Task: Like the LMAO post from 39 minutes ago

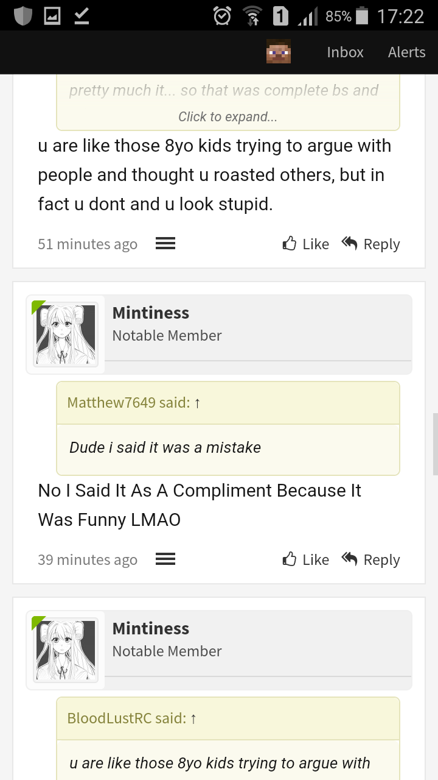Action: point(306,559)
